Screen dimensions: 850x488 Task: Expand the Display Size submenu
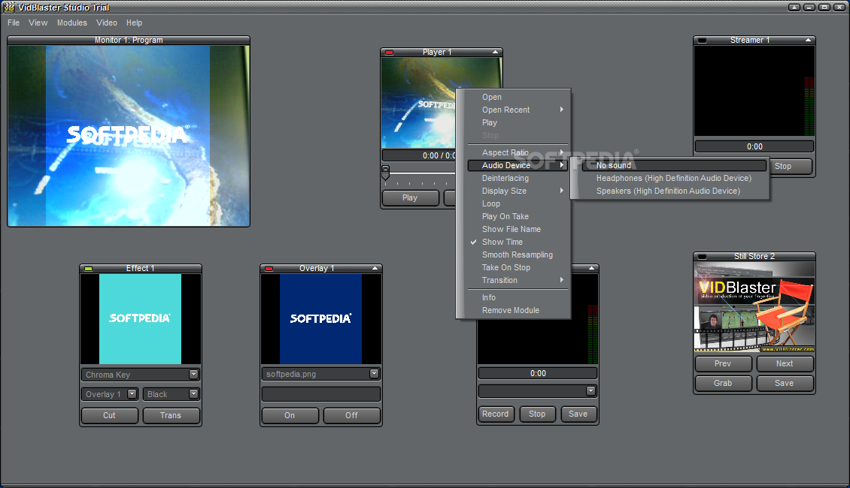click(x=518, y=191)
